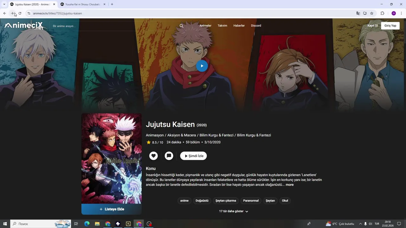Expand '17 tür daha göster'
Image resolution: width=406 pixels, height=228 pixels.
(x=234, y=211)
